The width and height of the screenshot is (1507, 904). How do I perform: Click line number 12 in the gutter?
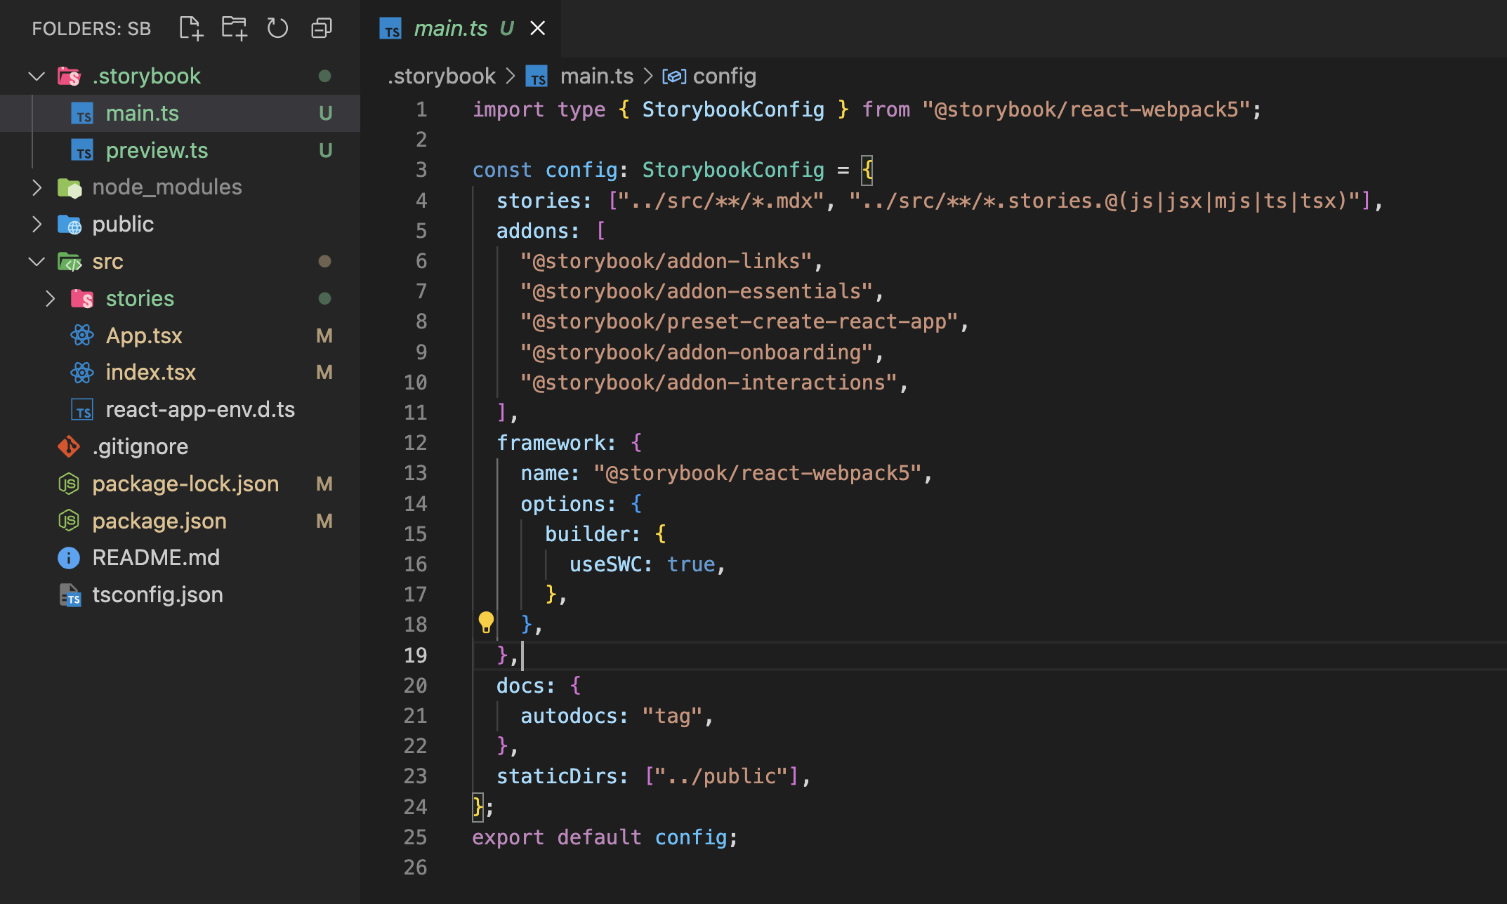point(415,443)
